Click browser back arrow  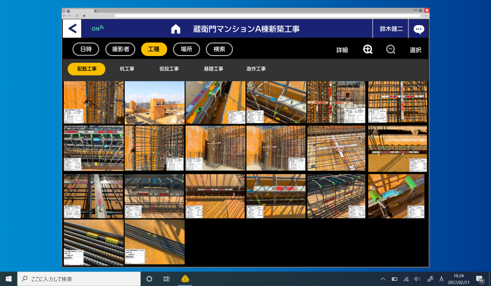pos(64,15)
